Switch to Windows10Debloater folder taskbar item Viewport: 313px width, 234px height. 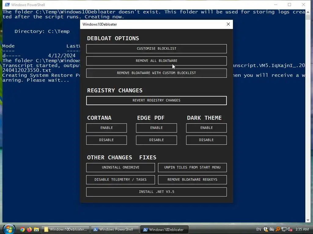pos(65,229)
